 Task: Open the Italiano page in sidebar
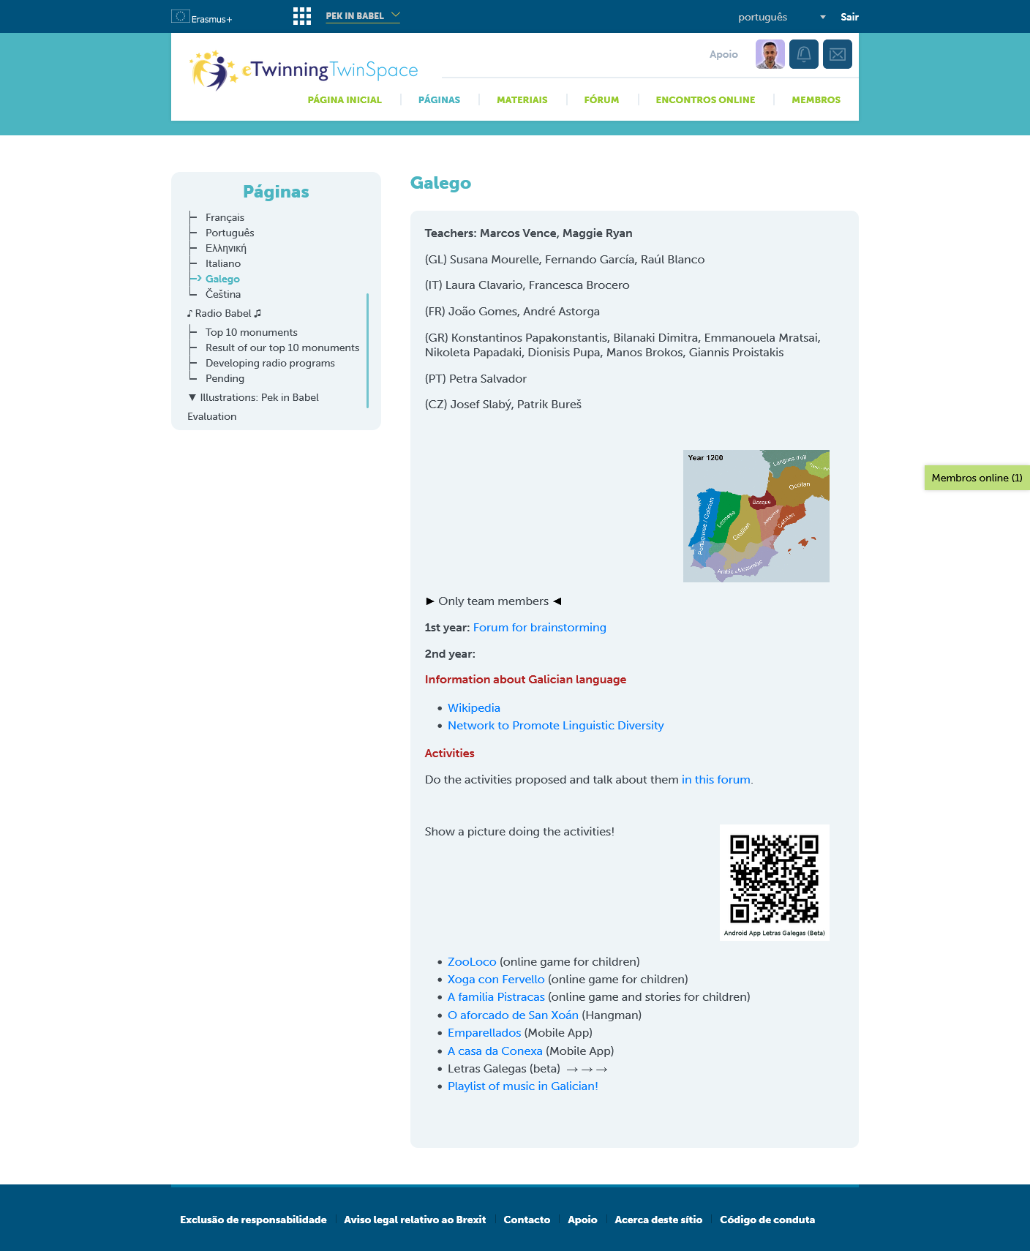[223, 263]
